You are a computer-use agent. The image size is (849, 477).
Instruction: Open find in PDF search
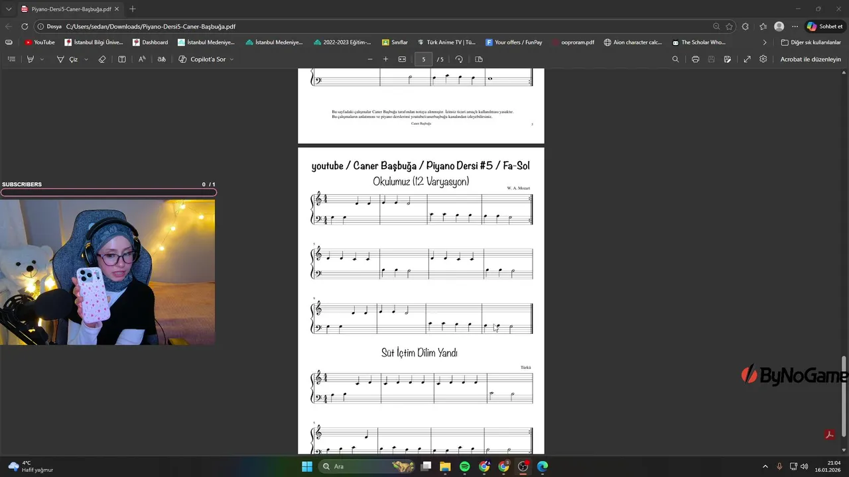675,59
